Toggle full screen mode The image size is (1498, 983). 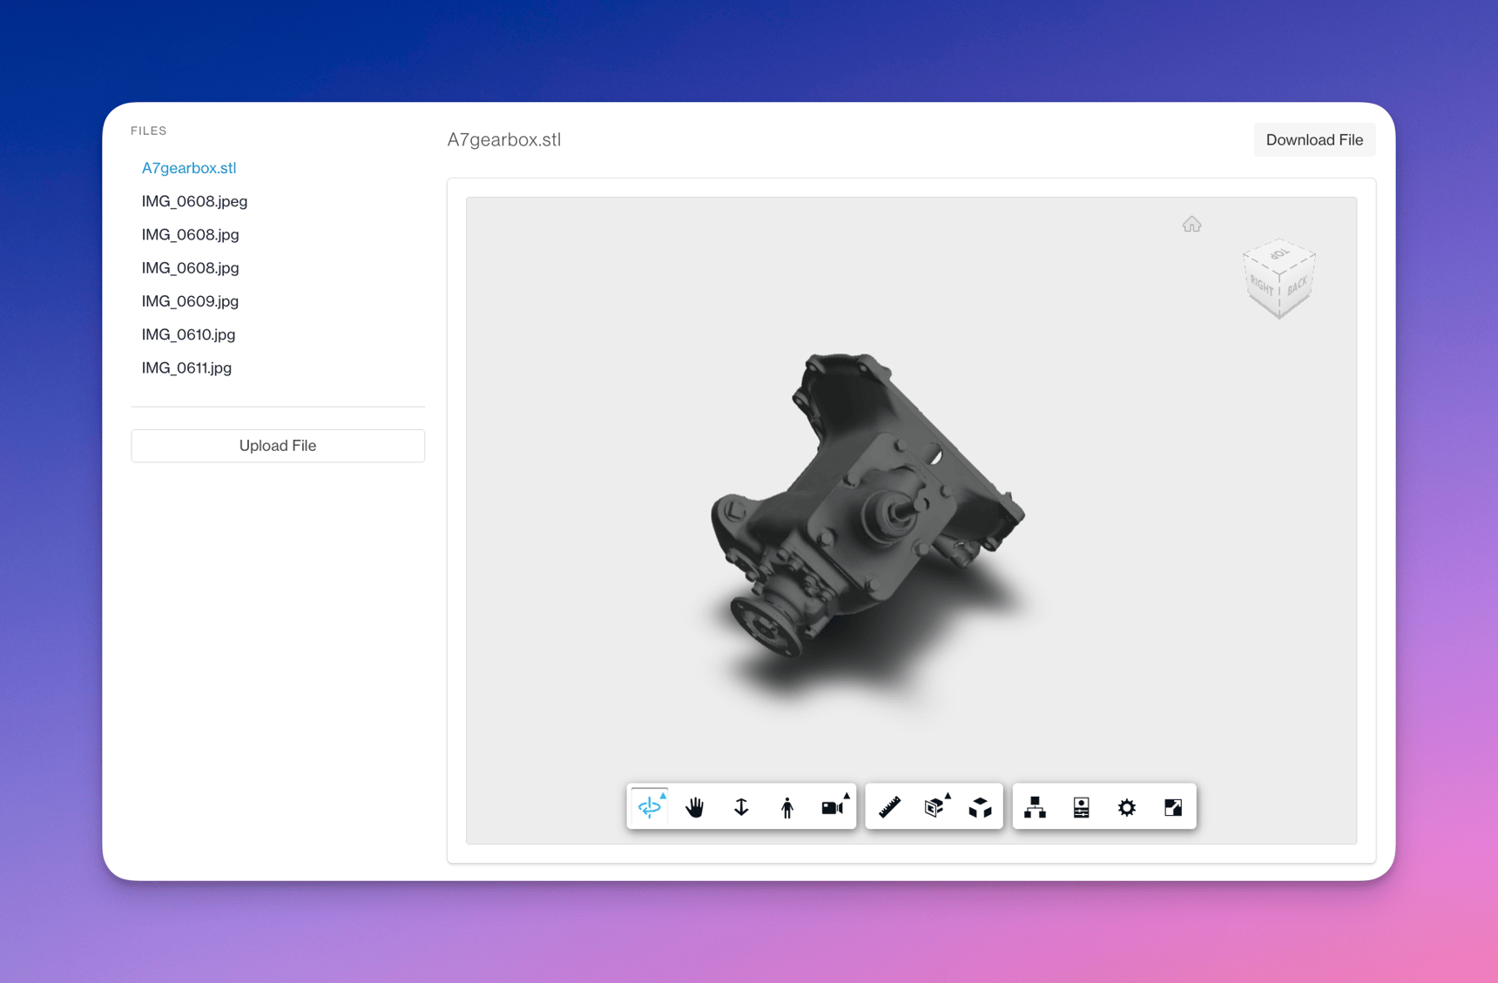[1173, 807]
